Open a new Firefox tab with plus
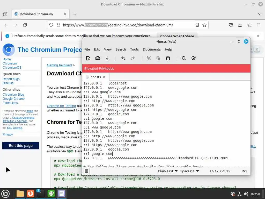Image resolution: width=265 pixels, height=199 pixels. (75, 14)
